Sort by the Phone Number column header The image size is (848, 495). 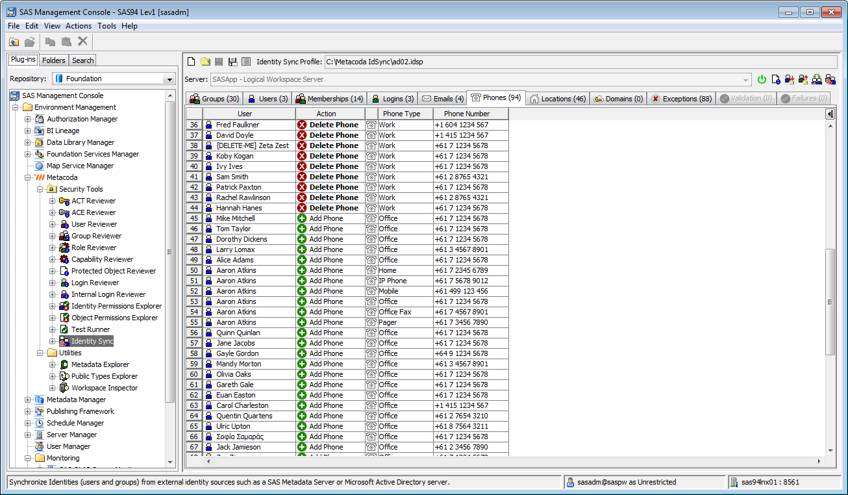click(x=471, y=114)
